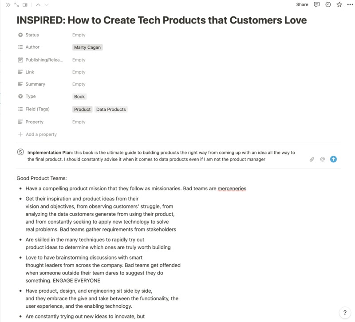Open the help question mark button
Screen dimensions: 355x322
(345, 313)
